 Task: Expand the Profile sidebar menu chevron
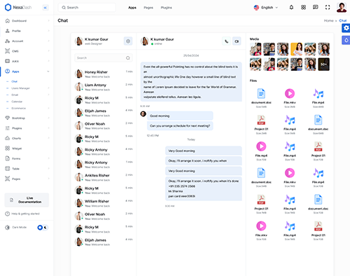tap(48, 31)
